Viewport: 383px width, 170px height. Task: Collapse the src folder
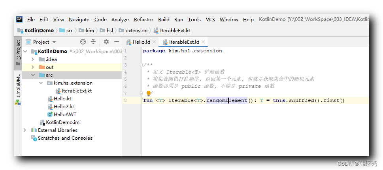pyautogui.click(x=33, y=75)
